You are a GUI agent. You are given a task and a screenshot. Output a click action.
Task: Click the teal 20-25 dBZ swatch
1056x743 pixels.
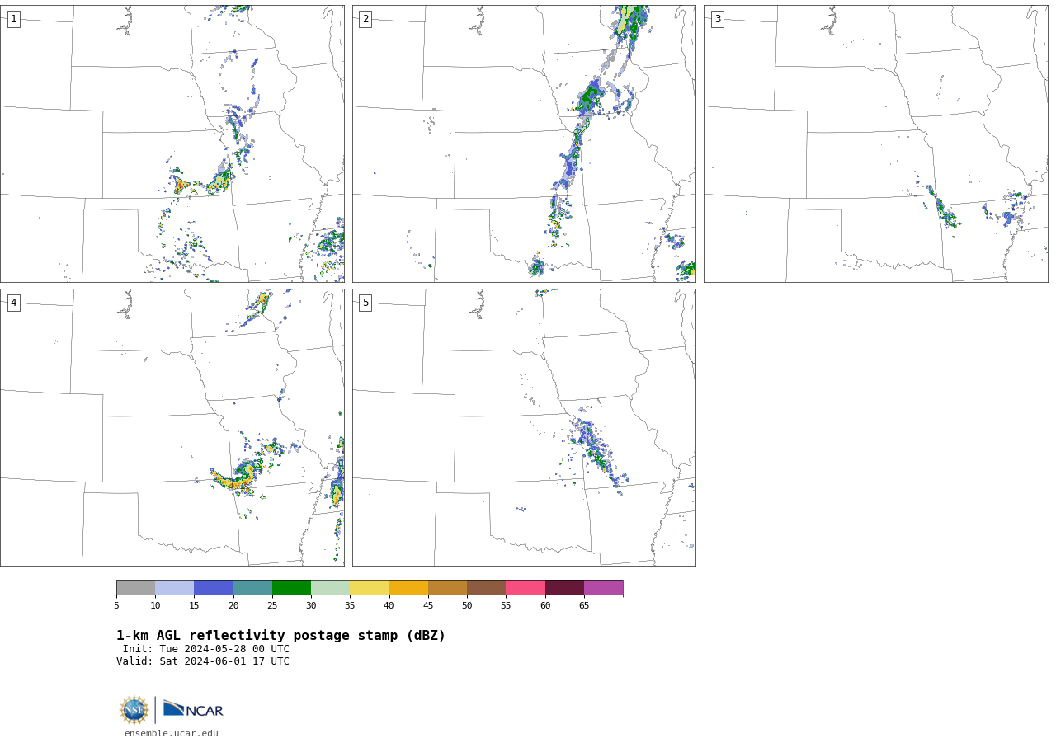[x=252, y=588]
